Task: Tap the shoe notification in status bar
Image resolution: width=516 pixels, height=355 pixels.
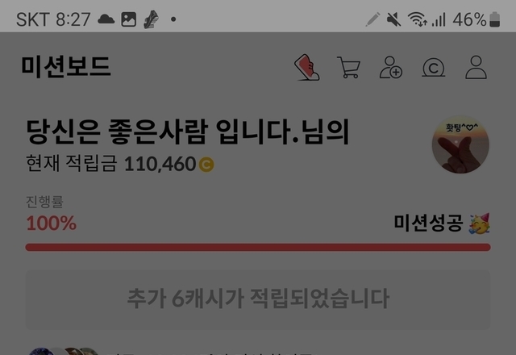Action: coord(151,19)
